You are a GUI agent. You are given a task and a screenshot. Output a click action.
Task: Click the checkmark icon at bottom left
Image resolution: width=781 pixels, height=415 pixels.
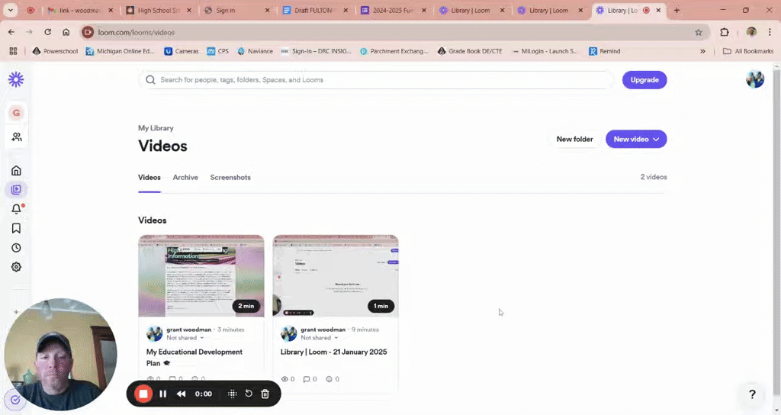15,399
